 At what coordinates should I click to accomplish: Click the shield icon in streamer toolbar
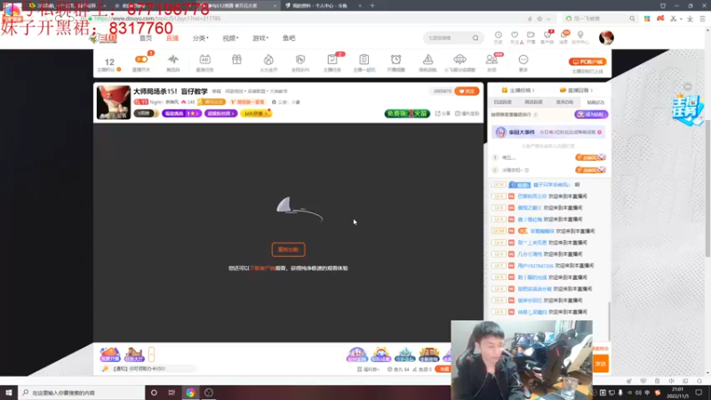[300, 60]
